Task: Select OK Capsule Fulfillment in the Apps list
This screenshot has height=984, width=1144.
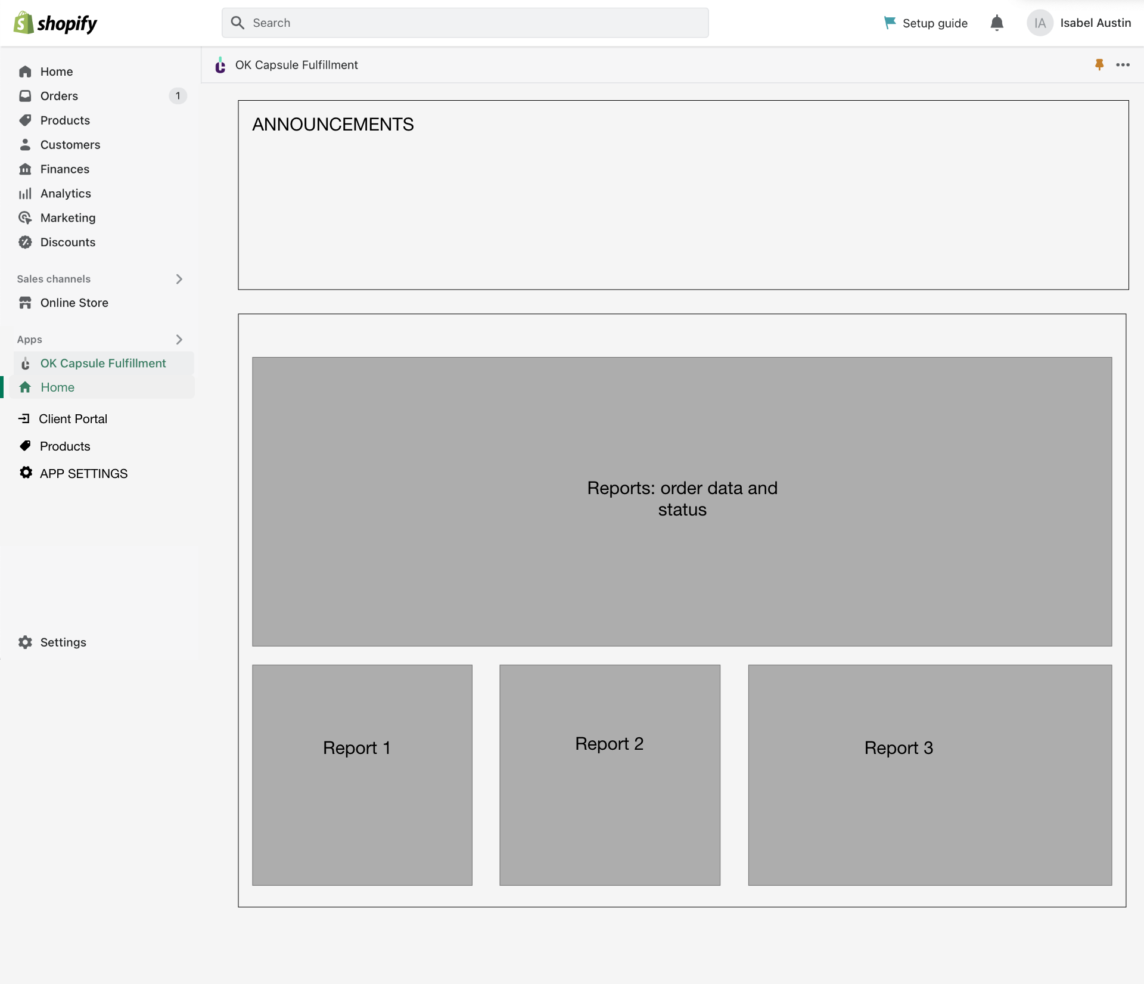Action: [102, 364]
